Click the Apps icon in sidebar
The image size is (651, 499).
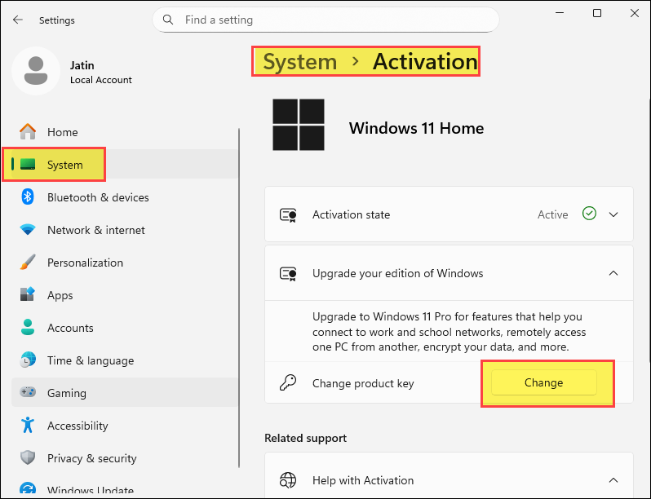point(28,294)
